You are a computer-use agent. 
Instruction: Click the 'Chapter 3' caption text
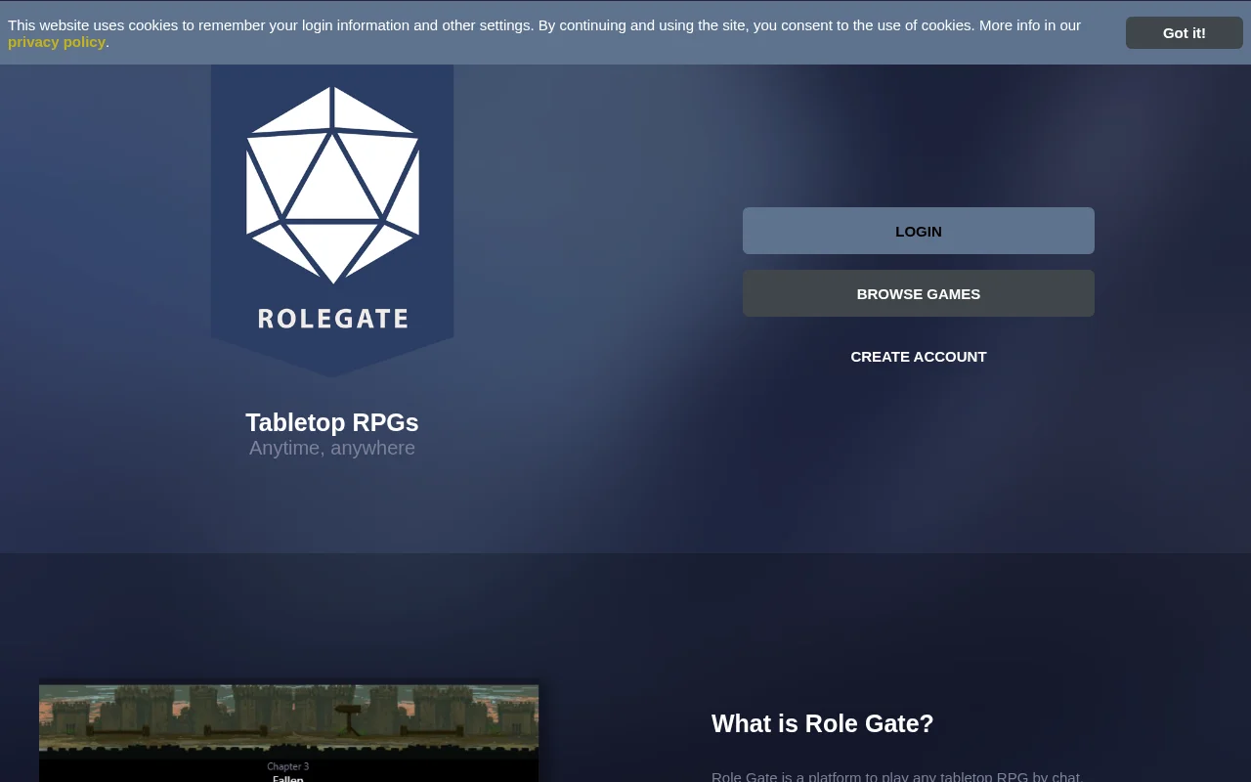point(288,766)
